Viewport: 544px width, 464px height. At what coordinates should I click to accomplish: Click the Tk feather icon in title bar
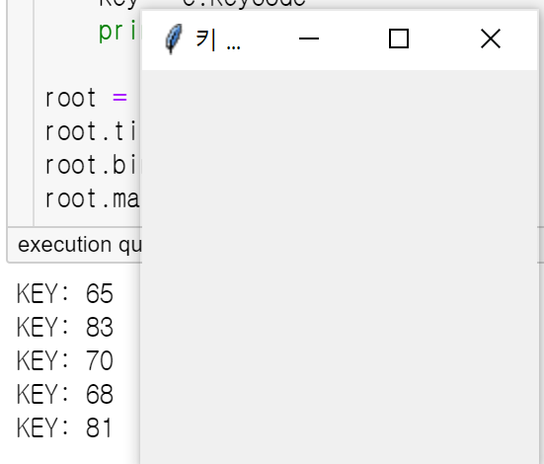coord(174,39)
